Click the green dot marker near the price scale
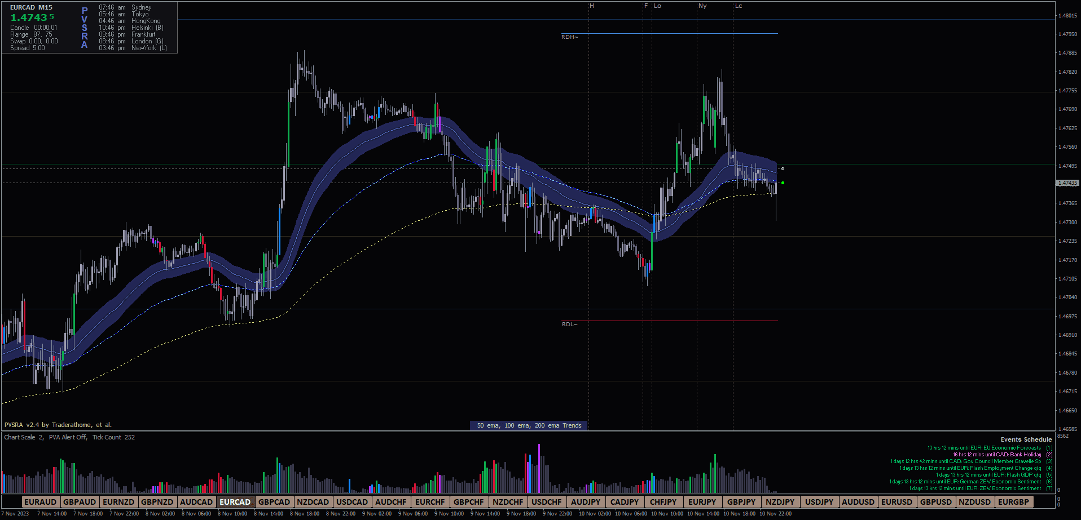The width and height of the screenshot is (1081, 520). 783,183
